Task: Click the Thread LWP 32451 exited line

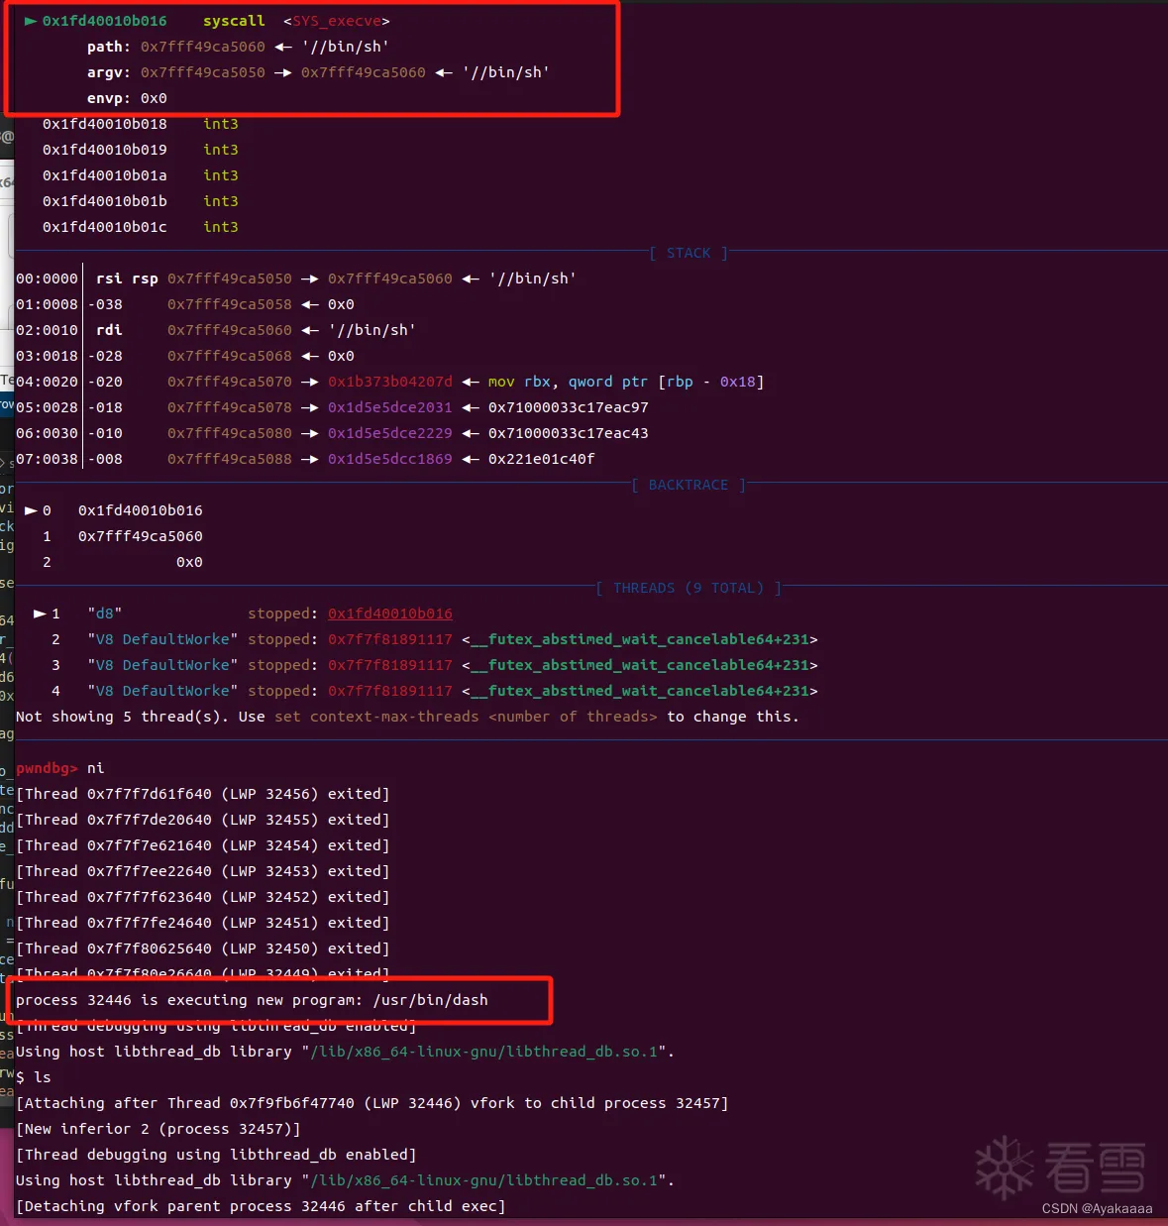Action: click(203, 923)
